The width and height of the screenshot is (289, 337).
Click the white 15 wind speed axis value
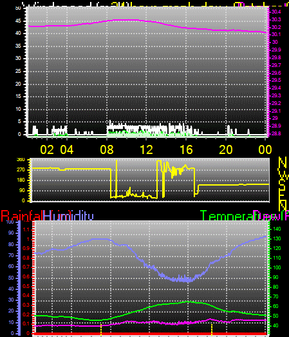tap(18, 96)
